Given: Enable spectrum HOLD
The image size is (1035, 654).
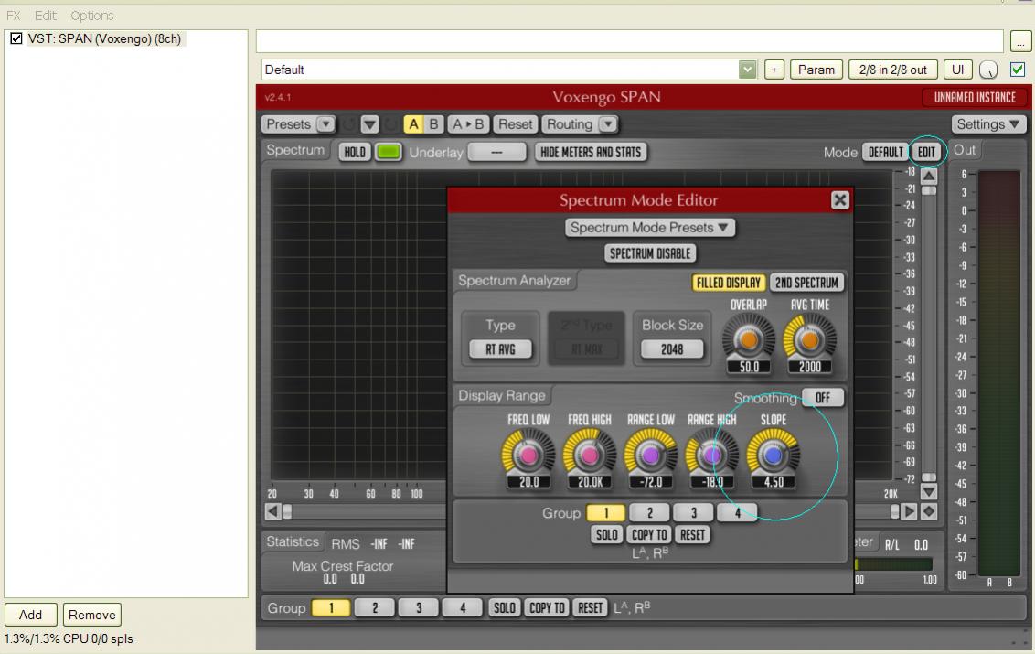Looking at the screenshot, I should [355, 152].
